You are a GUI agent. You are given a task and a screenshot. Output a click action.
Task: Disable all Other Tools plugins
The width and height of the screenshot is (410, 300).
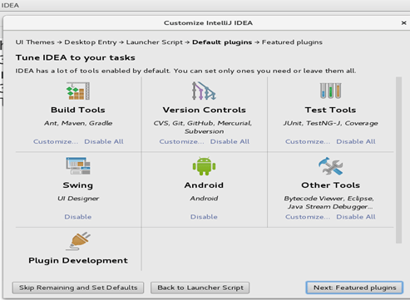(356, 217)
